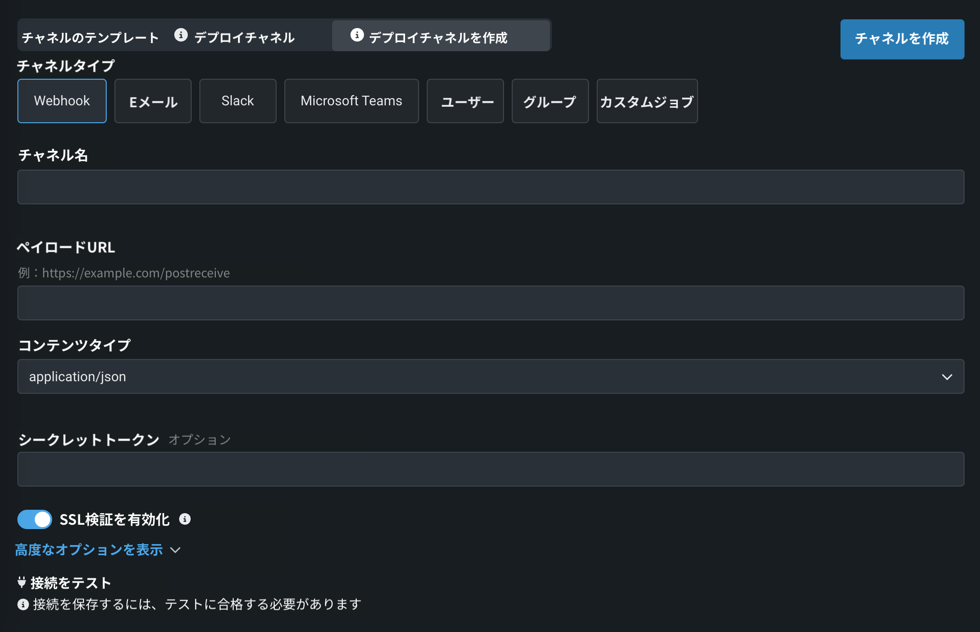The image size is (980, 632).
Task: Click info icon before 接続を保存するには message
Action: pyautogui.click(x=23, y=604)
